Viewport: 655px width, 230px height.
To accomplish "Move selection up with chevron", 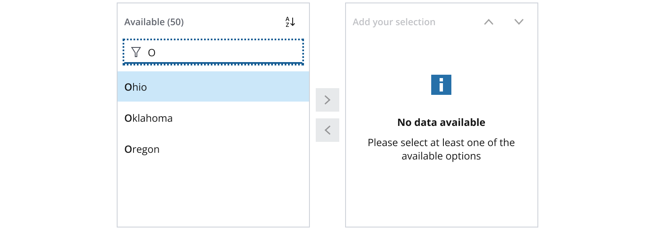I will [x=488, y=22].
